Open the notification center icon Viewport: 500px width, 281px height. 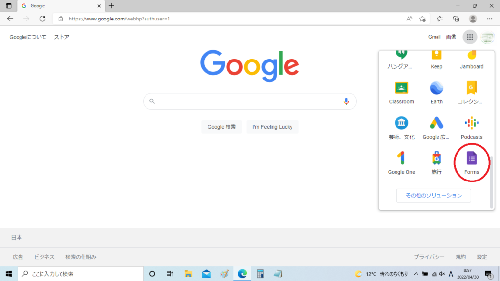point(488,274)
